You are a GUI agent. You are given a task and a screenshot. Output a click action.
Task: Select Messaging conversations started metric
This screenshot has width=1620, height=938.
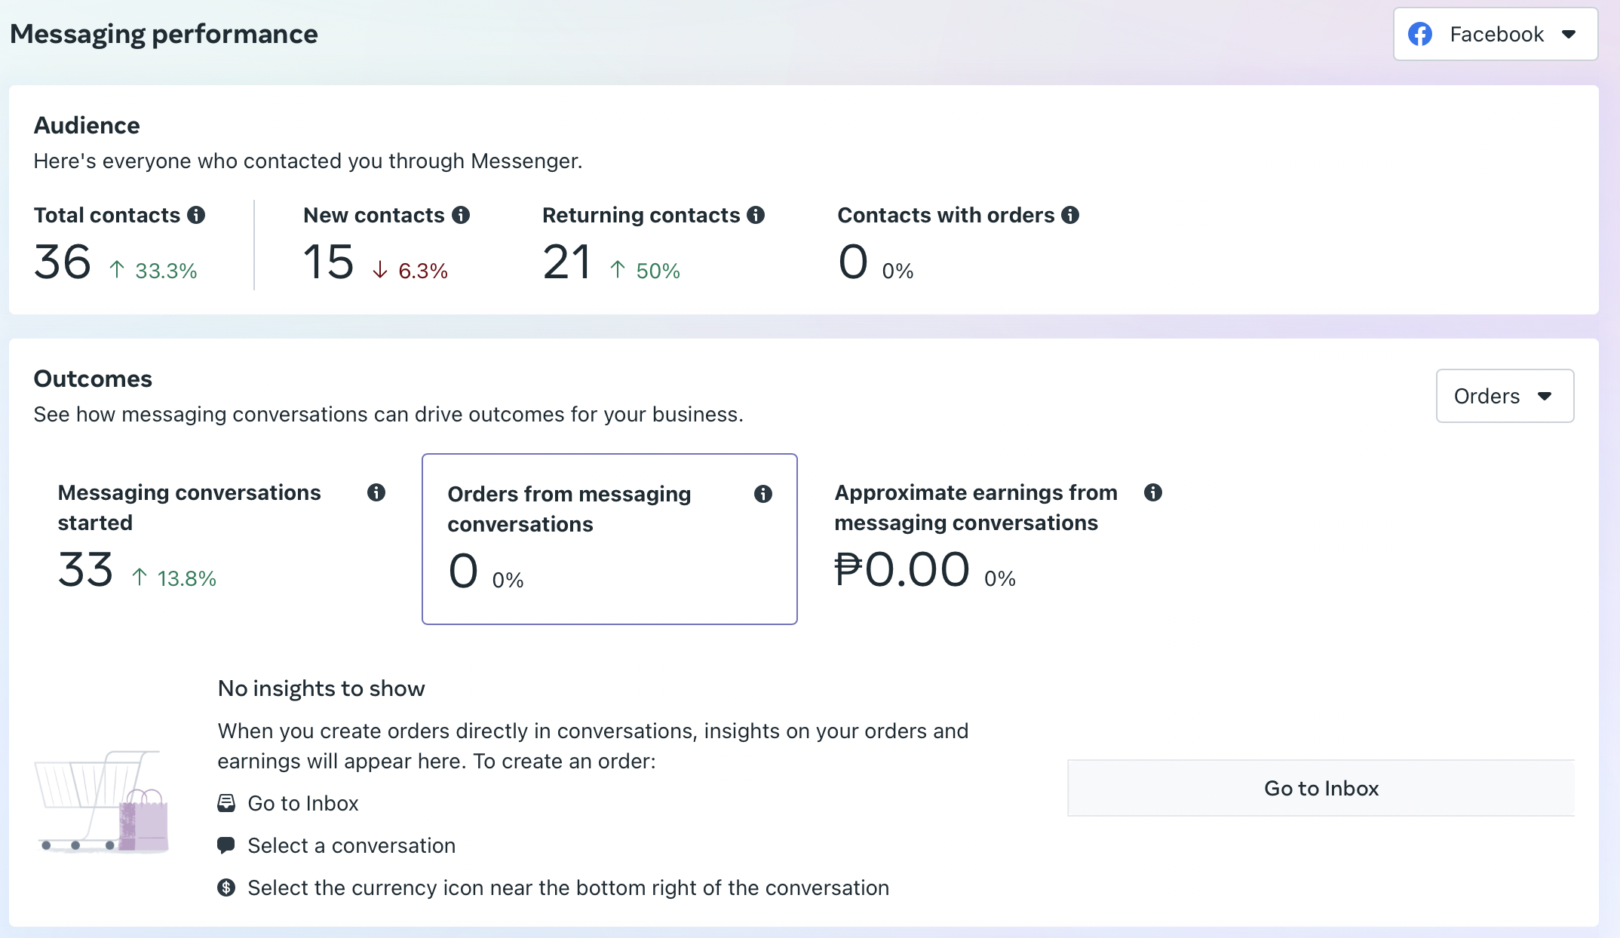pyautogui.click(x=219, y=539)
